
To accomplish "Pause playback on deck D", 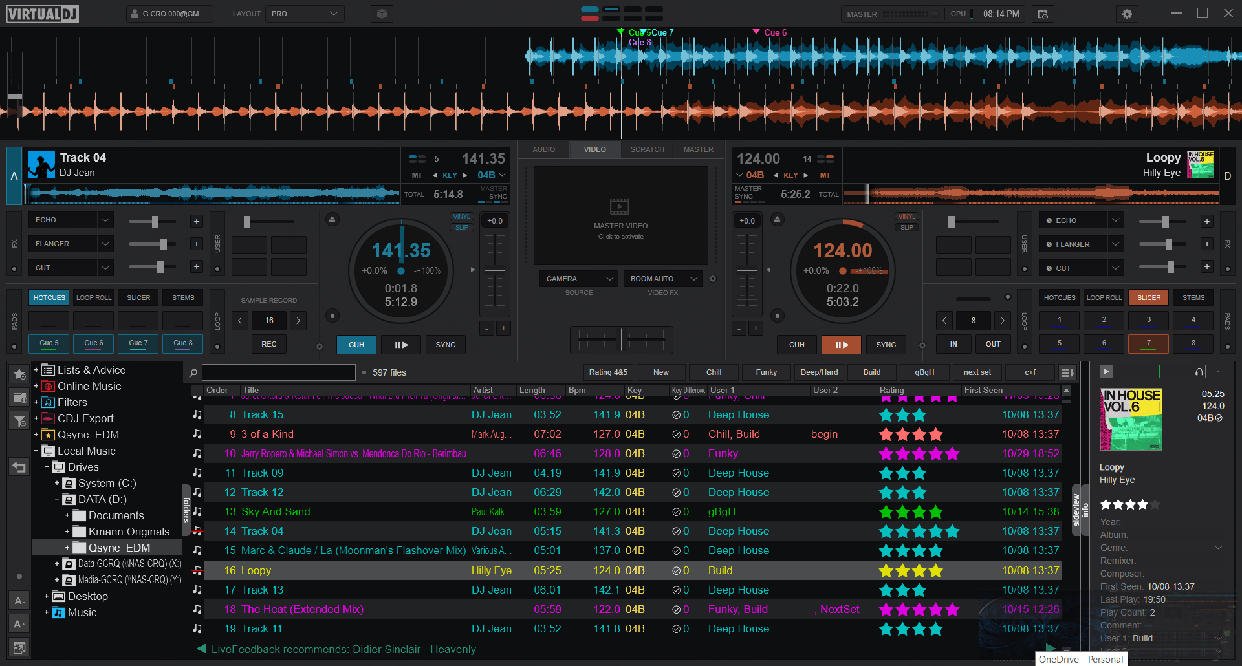I will [842, 345].
